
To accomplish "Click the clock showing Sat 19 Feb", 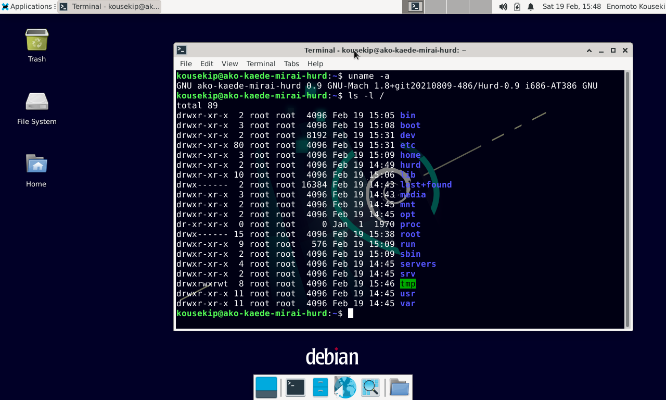I will 572,6.
